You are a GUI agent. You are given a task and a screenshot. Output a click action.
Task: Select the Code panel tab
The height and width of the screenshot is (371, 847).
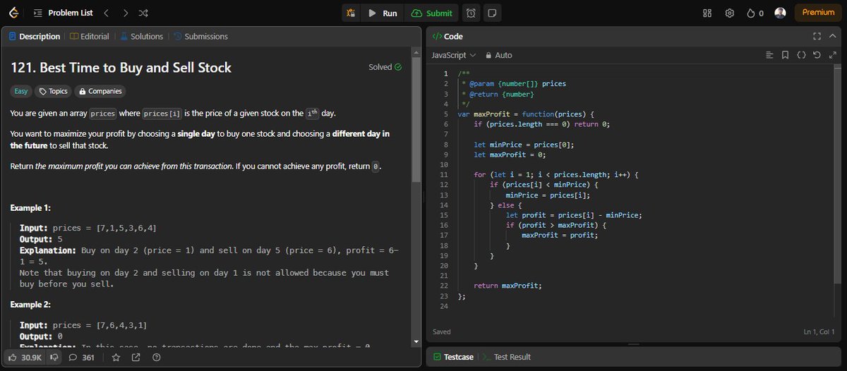click(447, 36)
